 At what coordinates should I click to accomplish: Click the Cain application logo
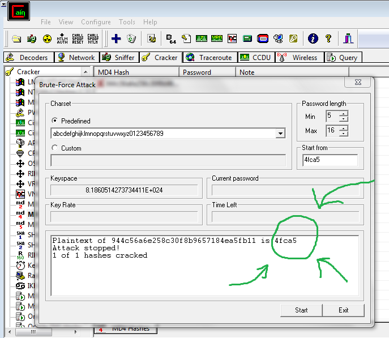19,11
